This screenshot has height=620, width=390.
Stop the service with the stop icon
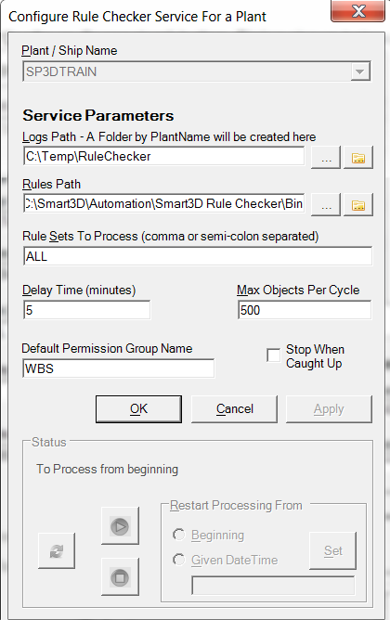coord(120,577)
